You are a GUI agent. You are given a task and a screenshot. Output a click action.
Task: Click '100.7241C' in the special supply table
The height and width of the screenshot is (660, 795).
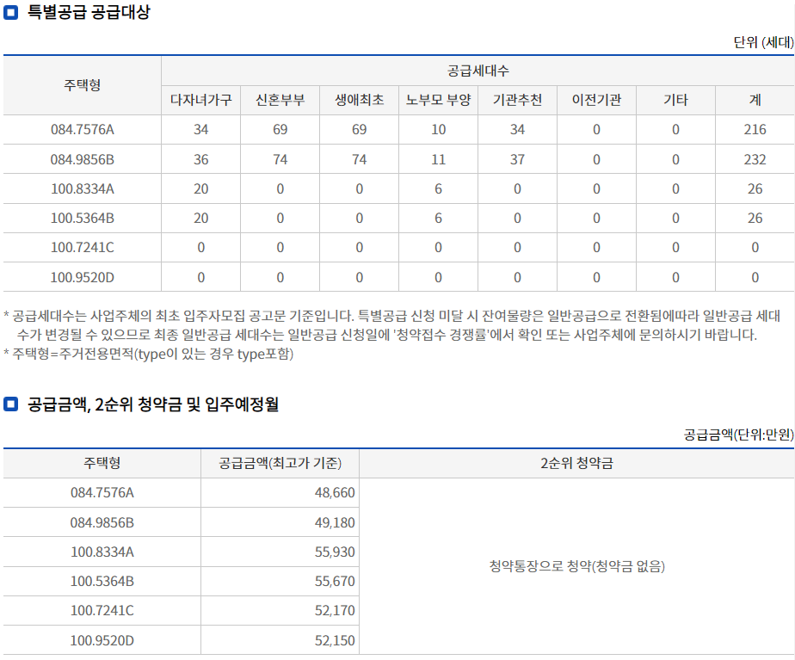click(x=82, y=248)
